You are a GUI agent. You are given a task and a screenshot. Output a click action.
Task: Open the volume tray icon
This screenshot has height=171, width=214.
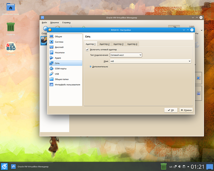pyautogui.click(x=180, y=166)
